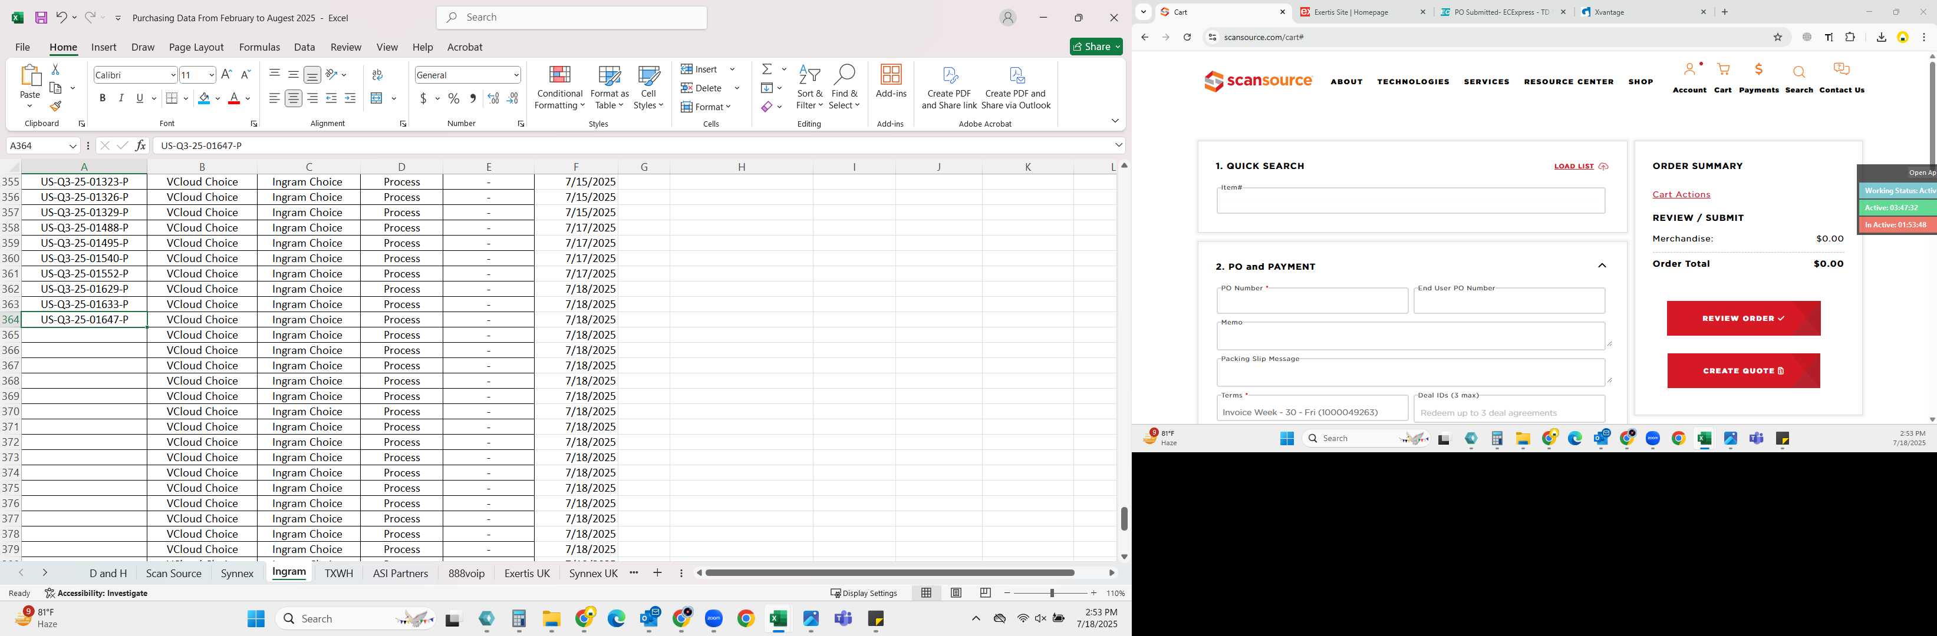Image resolution: width=1937 pixels, height=636 pixels.
Task: Toggle Italic formatting
Action: 121,98
